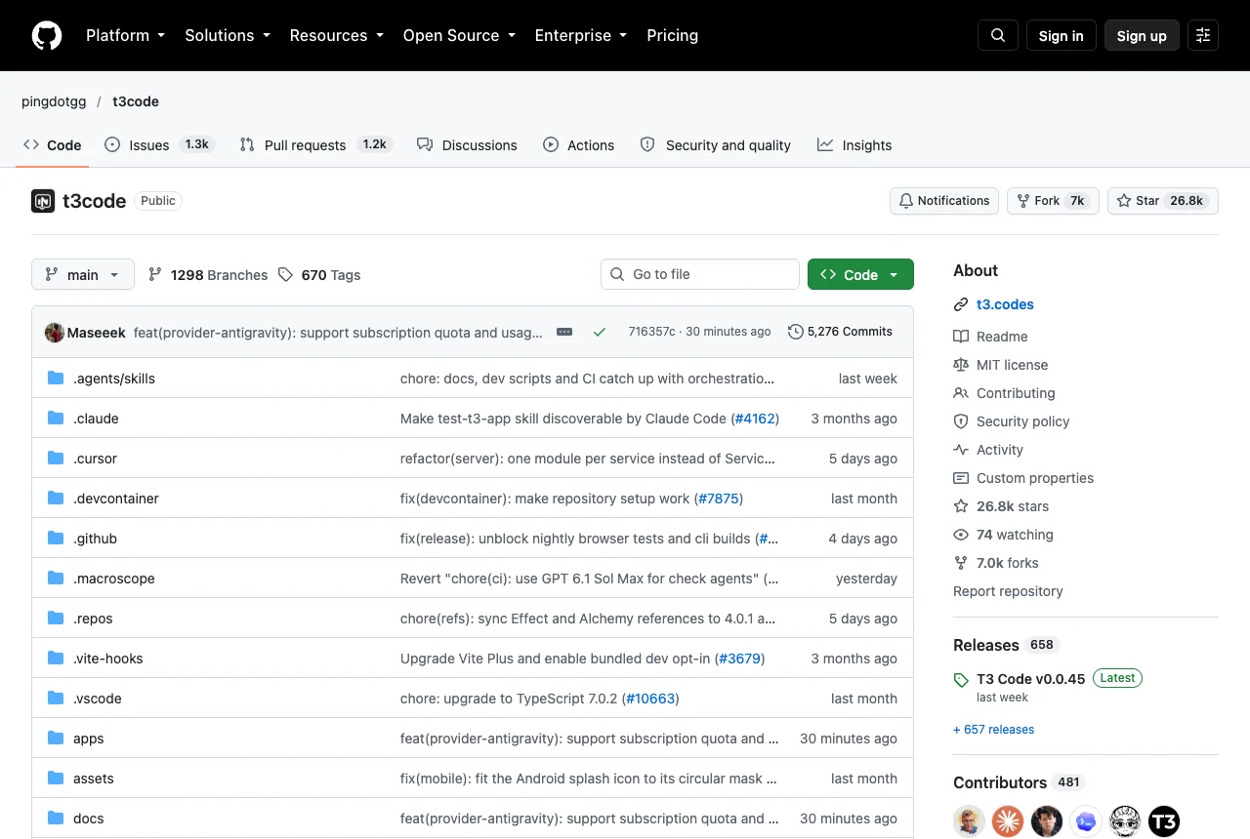Open the .claude folder icon
The width and height of the screenshot is (1250, 839).
(56, 419)
